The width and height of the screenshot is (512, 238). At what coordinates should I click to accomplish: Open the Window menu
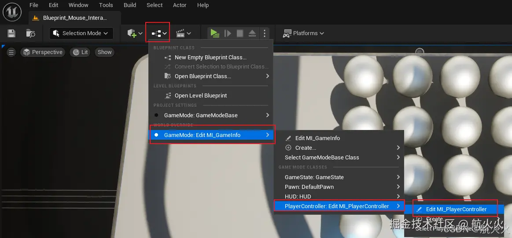pyautogui.click(x=78, y=5)
